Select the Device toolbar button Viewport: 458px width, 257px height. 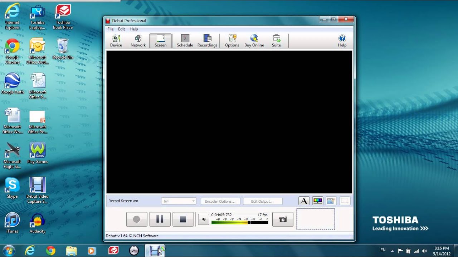click(116, 41)
